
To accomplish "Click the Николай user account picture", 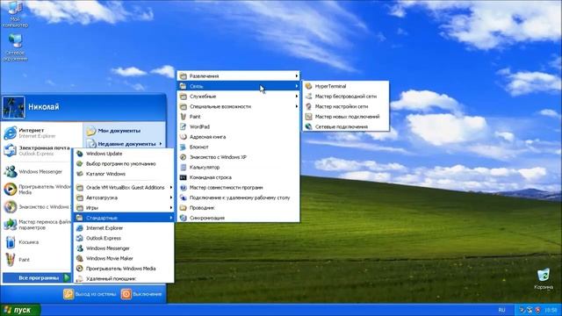I will point(14,107).
